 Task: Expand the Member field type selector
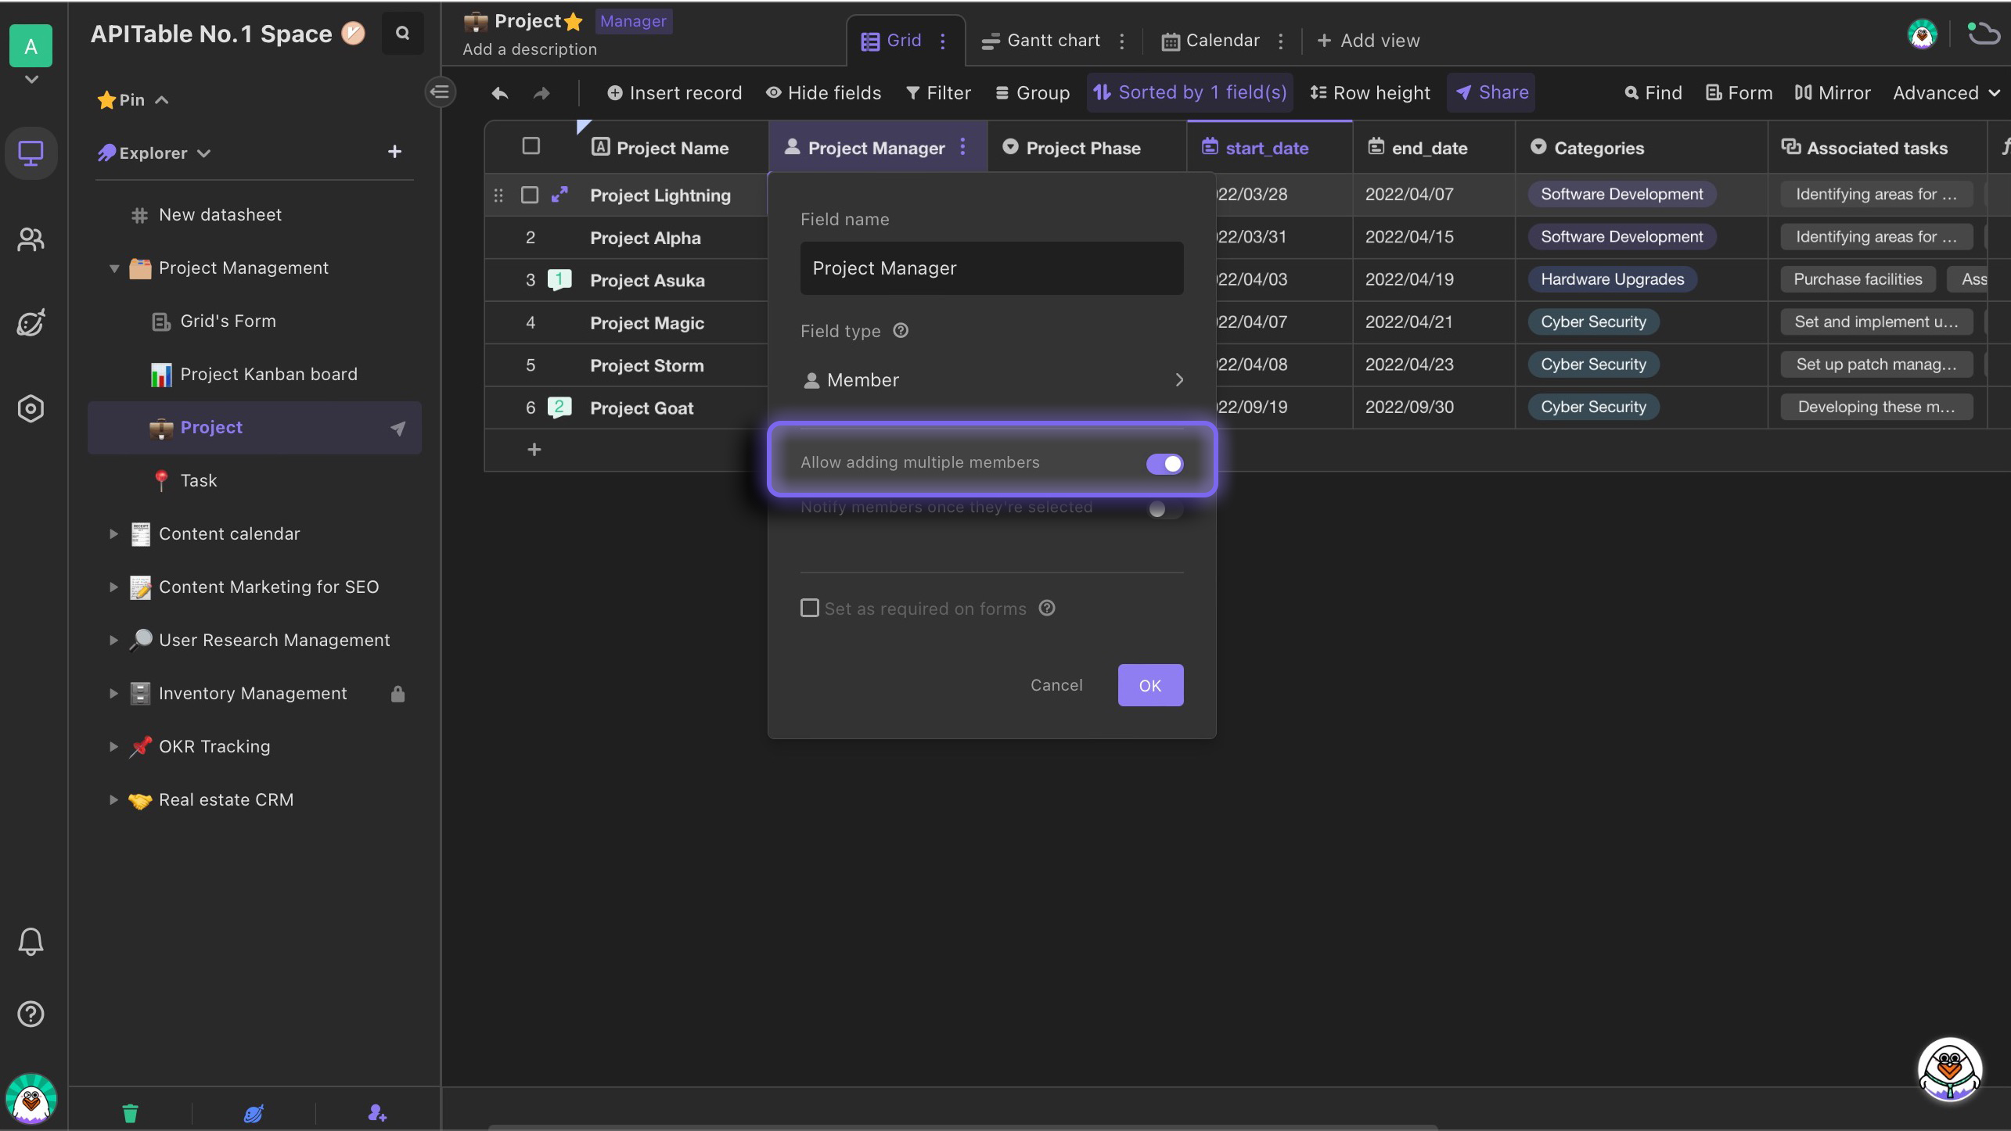point(991,380)
